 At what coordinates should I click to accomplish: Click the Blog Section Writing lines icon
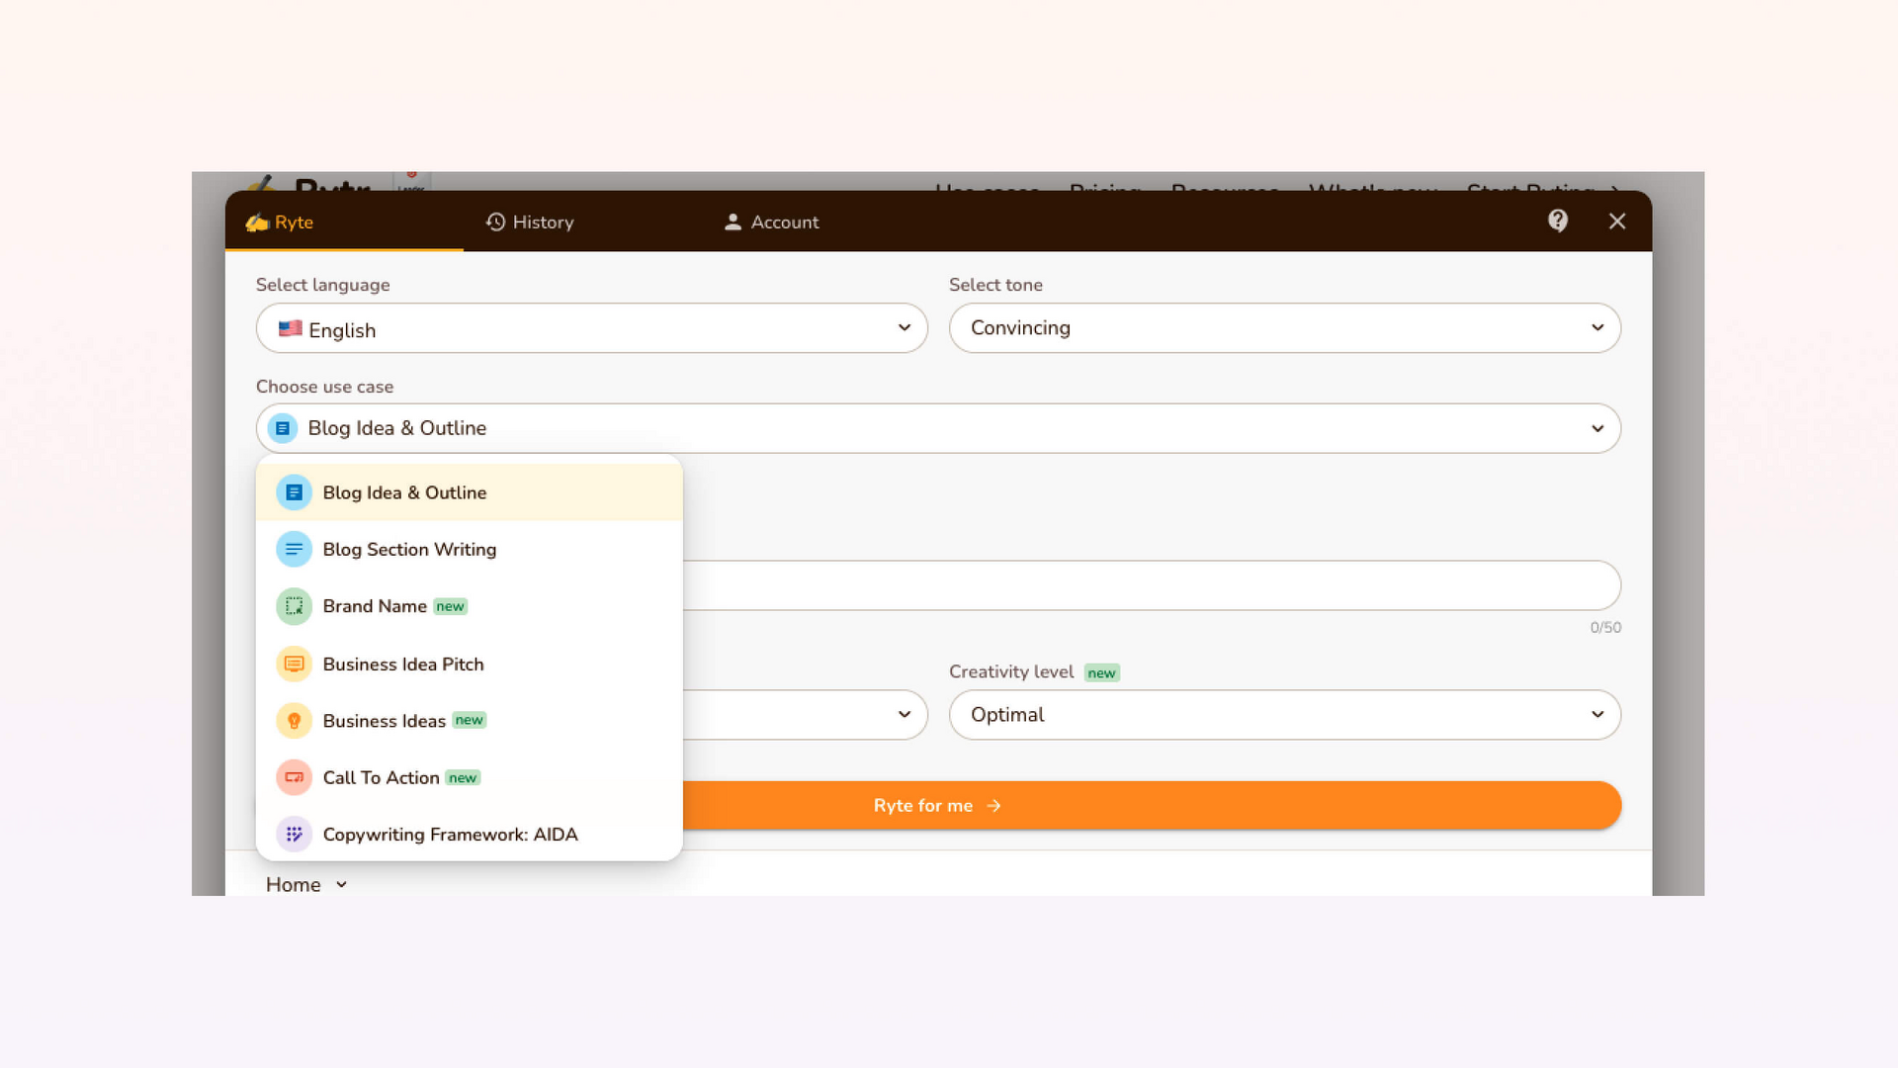click(293, 549)
